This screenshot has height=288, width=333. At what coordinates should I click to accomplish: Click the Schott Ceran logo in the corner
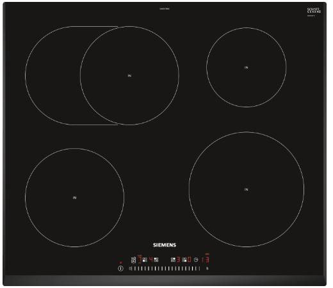click(x=314, y=11)
